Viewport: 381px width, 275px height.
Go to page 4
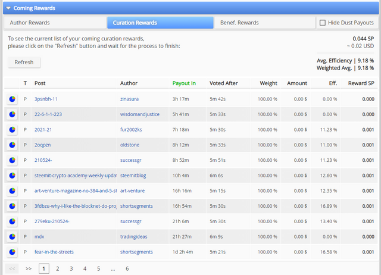85,268
